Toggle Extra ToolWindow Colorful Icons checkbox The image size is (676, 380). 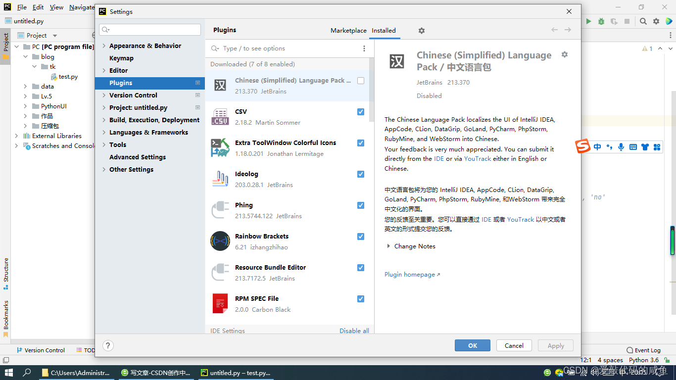pos(361,143)
